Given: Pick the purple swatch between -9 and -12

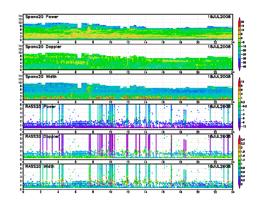Looking at the screenshot, I should pos(239,124).
